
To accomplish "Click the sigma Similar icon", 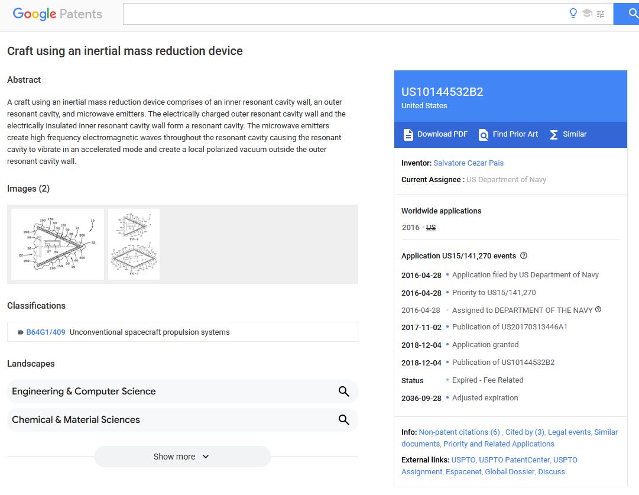I will pos(553,135).
